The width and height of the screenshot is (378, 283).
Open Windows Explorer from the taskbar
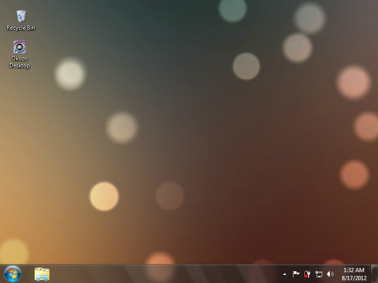click(x=42, y=274)
